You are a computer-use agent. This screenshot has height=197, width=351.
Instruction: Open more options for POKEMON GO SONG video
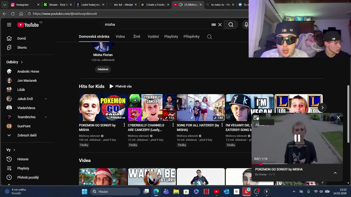[x=124, y=125]
